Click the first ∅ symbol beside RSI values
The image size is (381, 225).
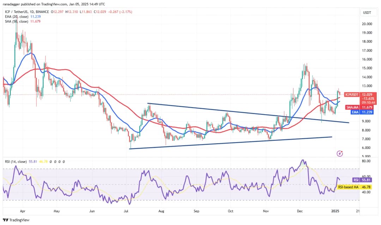[x=51, y=161]
